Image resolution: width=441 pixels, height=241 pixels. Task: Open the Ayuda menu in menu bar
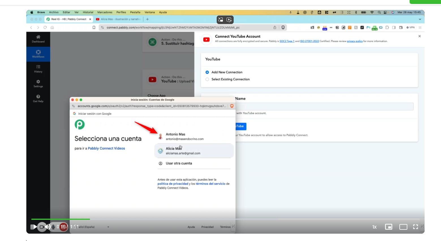163,12
